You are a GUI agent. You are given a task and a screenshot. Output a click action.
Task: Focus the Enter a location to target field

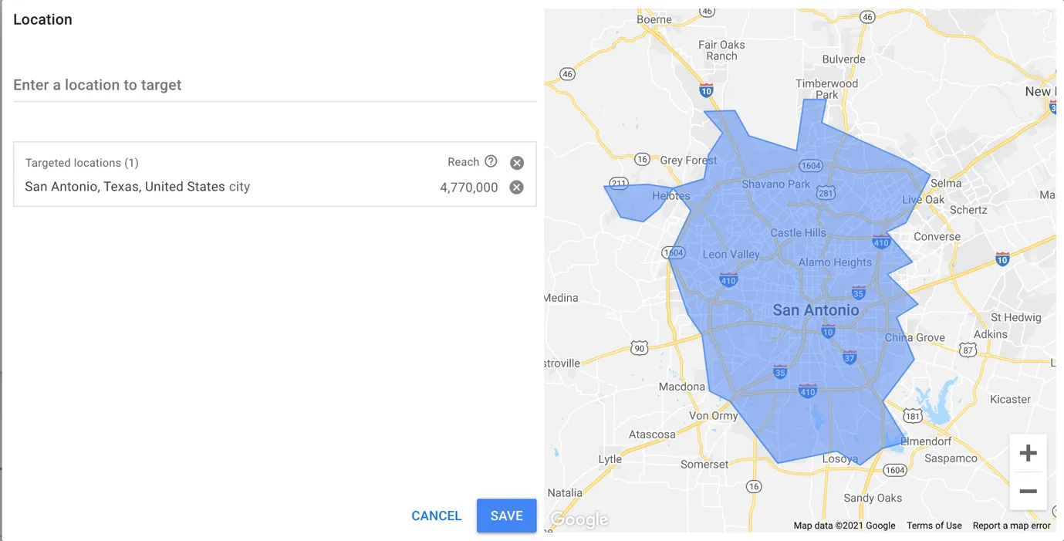coord(275,85)
